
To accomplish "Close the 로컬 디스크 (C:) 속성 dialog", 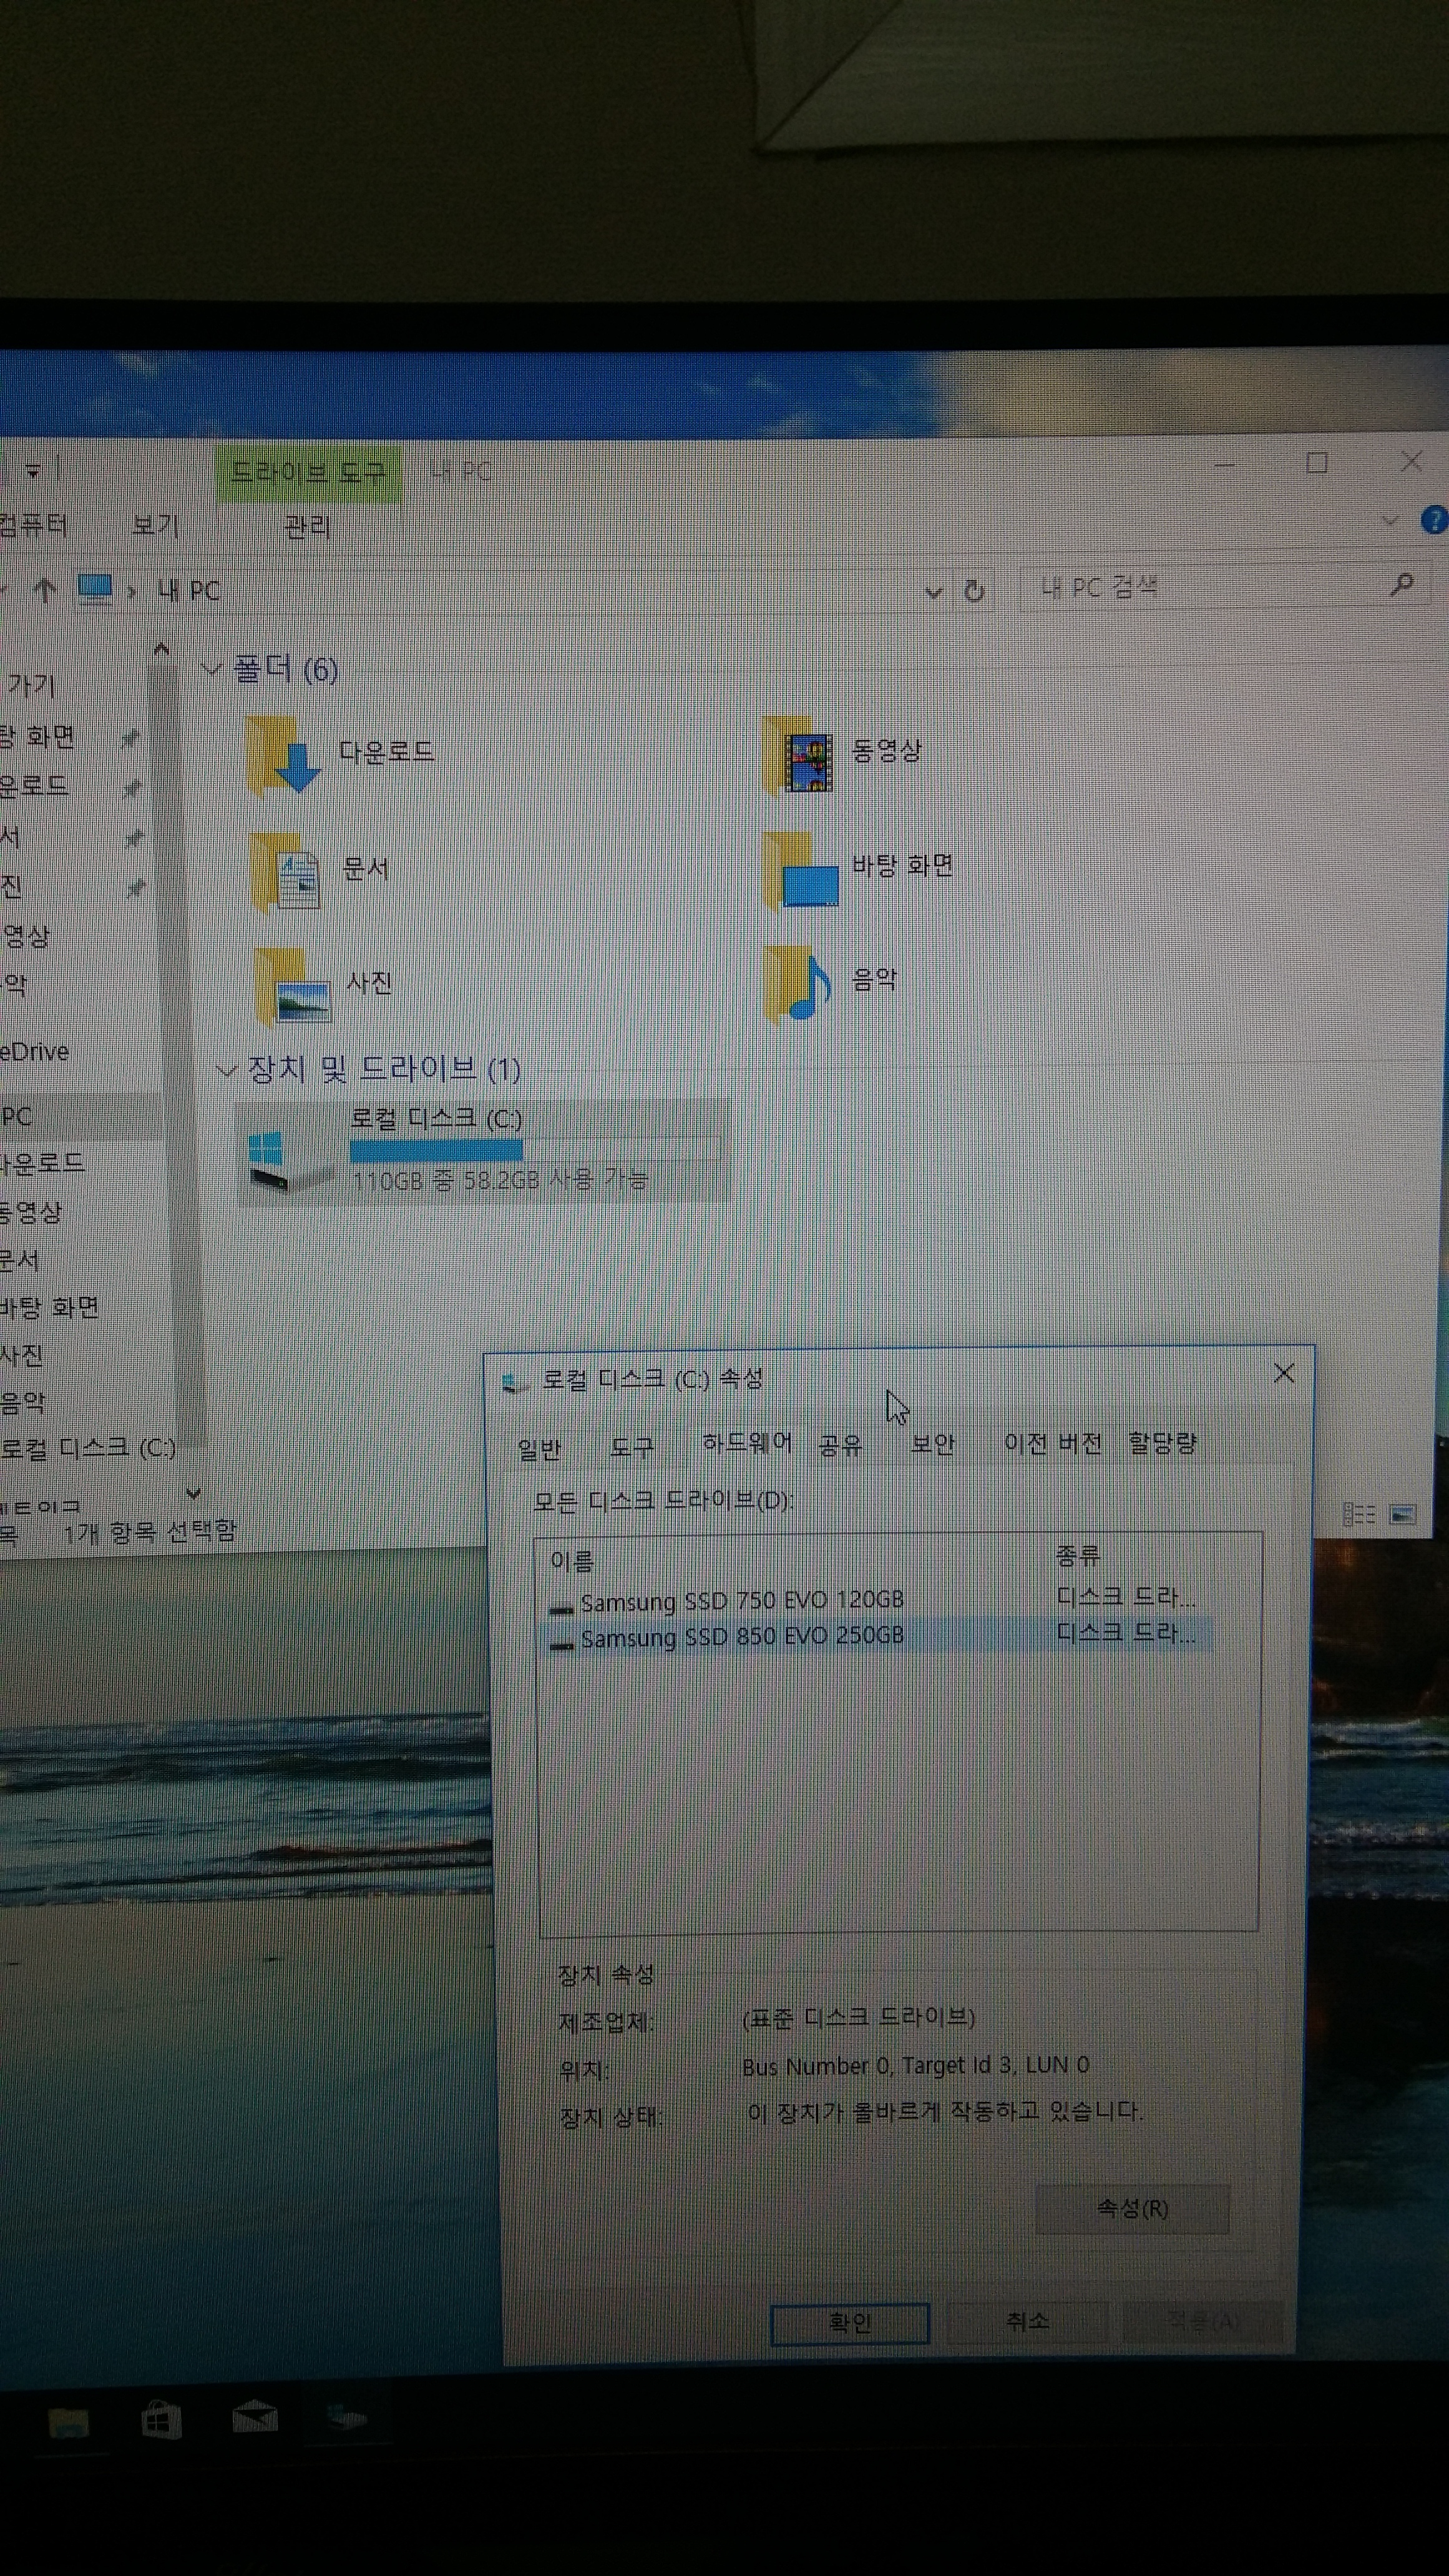I will [x=1284, y=1373].
